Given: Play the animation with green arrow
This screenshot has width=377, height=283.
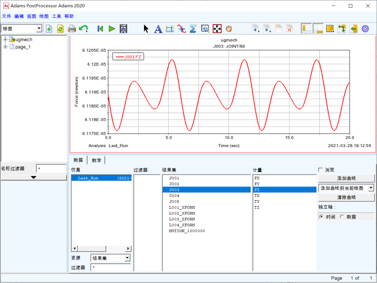Looking at the screenshot, I should pos(112,29).
